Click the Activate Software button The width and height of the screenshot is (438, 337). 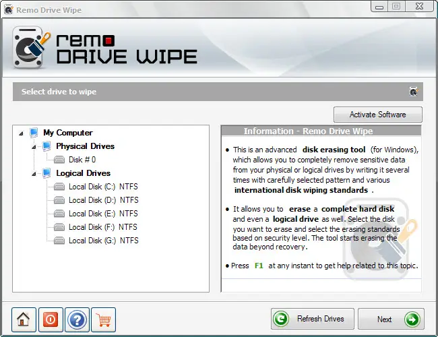(x=377, y=115)
